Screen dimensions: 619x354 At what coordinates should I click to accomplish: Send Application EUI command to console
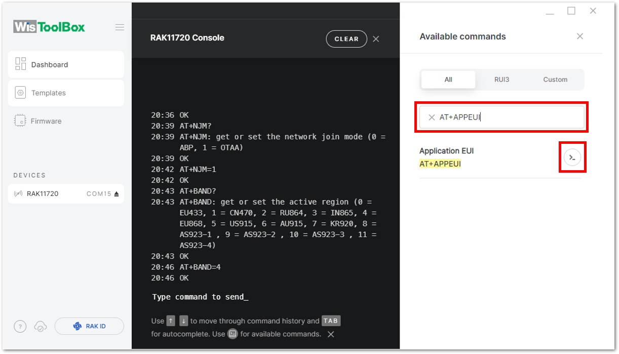point(572,158)
